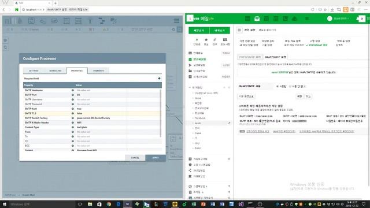Filter mail by the unread dot icon
Screen dimensions: 370x208
click(x=197, y=42)
